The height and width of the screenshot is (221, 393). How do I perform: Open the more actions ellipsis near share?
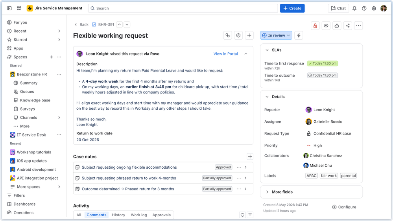point(359,26)
